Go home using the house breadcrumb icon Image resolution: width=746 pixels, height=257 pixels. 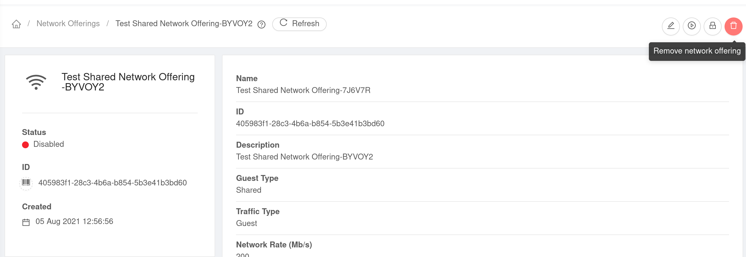[16, 24]
